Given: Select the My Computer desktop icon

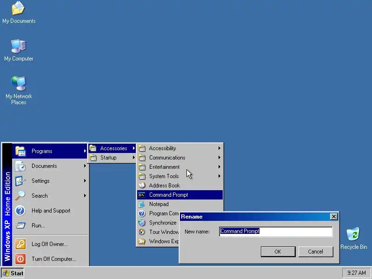Looking at the screenshot, I should coord(19,50).
